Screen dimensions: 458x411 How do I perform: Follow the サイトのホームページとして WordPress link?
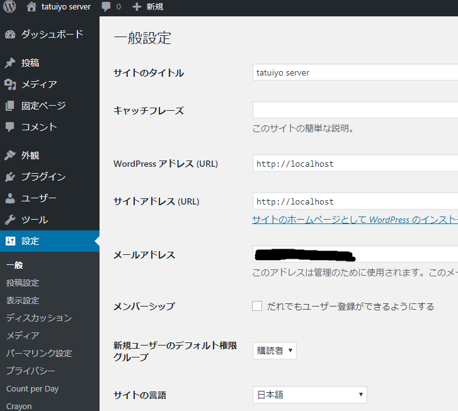(355, 220)
